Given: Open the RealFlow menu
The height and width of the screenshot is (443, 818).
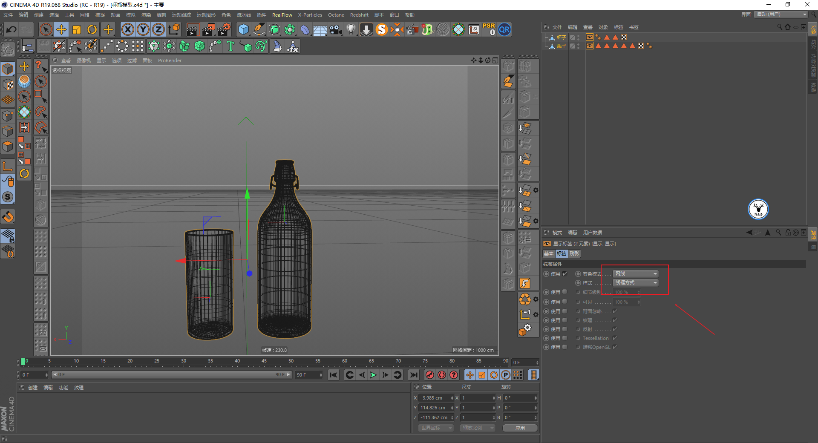Looking at the screenshot, I should 282,15.
